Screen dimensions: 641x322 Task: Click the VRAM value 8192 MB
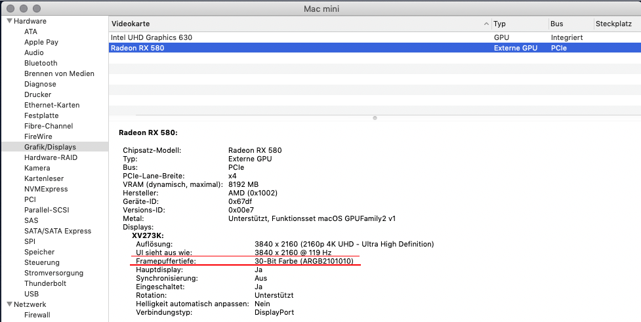pos(243,184)
